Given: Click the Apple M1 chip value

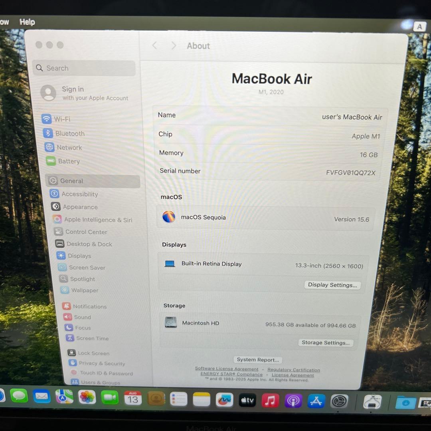Looking at the screenshot, I should coord(366,136).
